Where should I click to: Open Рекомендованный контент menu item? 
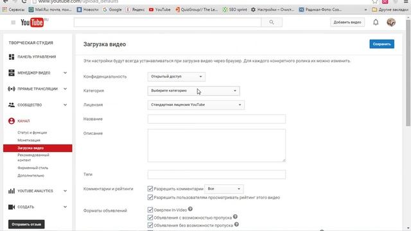tap(33, 157)
